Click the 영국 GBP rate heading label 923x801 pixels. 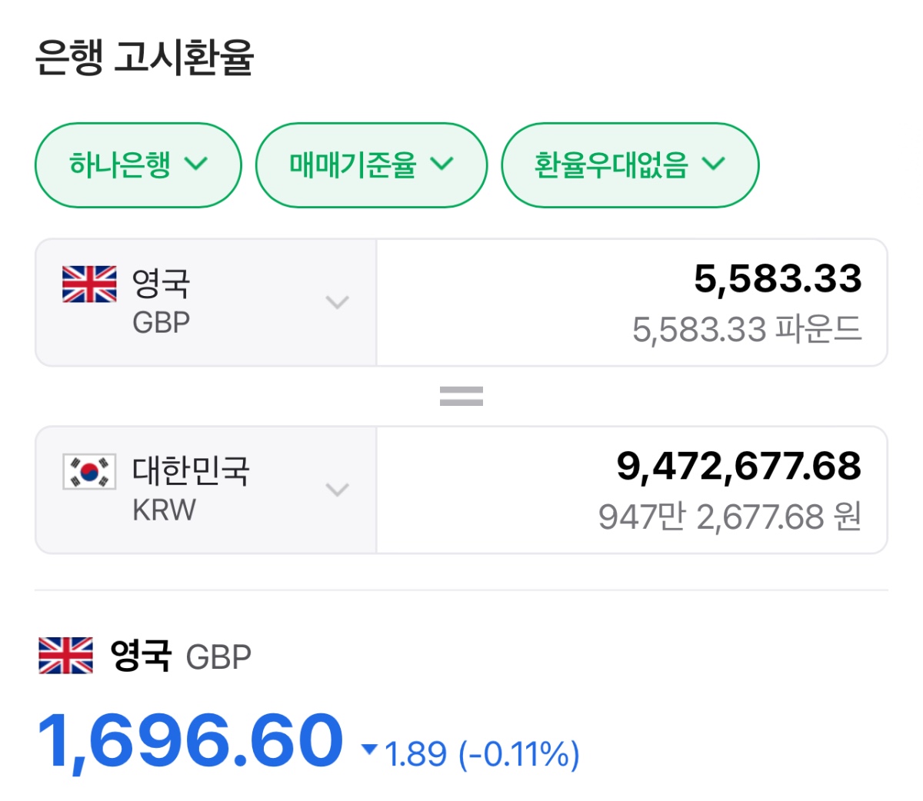[x=181, y=656]
